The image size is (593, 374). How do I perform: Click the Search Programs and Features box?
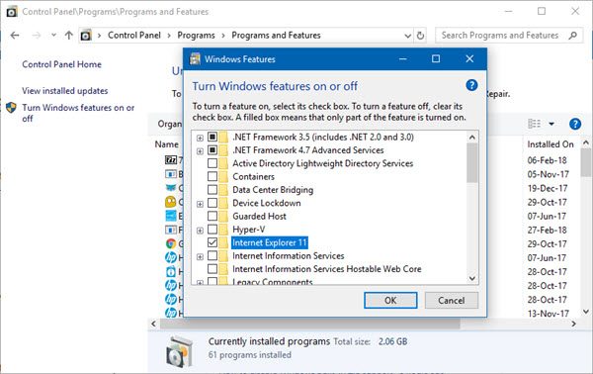[509, 36]
